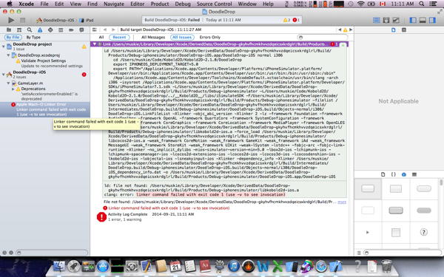Open the Navigate menu
The image size is (444, 277).
click(x=114, y=4)
